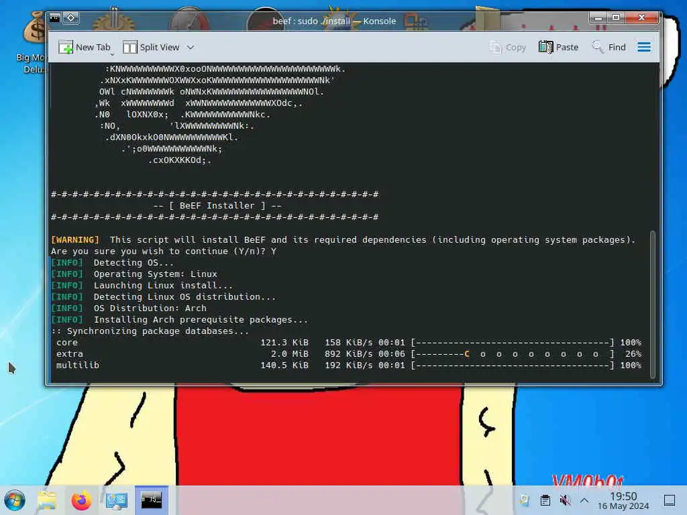Click the Konsole terminal scrollbar
The height and width of the screenshot is (515, 687).
click(x=652, y=304)
